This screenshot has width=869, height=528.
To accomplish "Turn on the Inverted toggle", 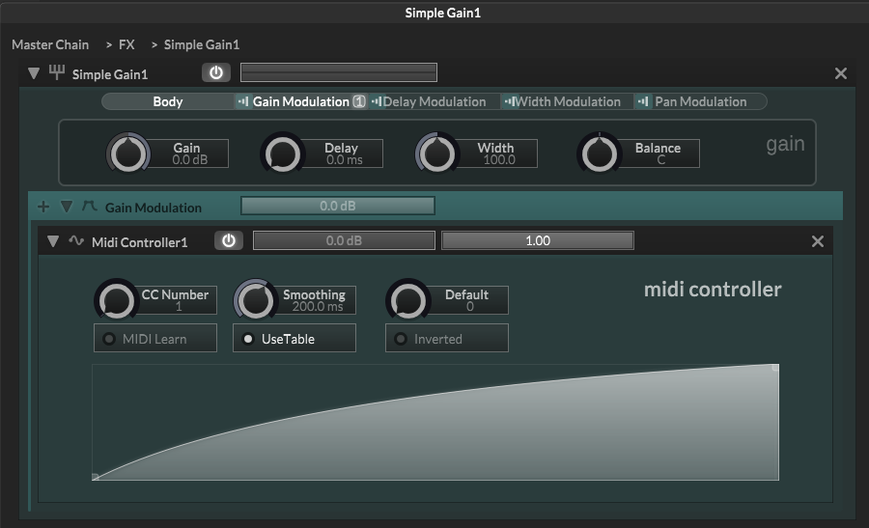I will pos(446,339).
